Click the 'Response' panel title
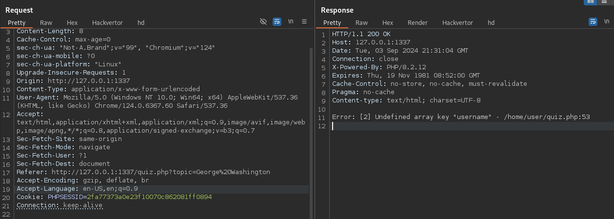Image resolution: width=614 pixels, height=219 pixels. point(337,10)
